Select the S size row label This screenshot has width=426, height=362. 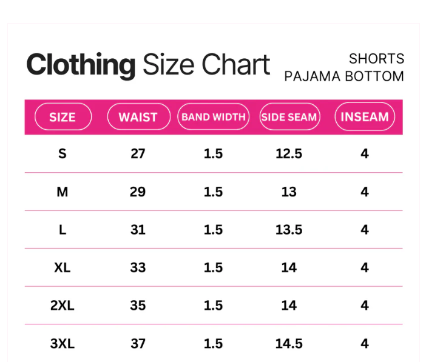[63, 154]
